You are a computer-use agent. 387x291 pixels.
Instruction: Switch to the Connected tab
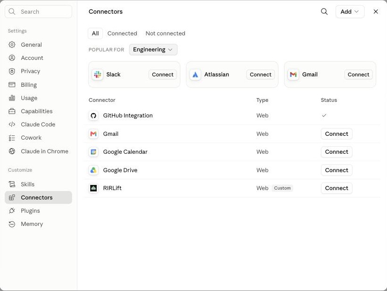(x=122, y=33)
